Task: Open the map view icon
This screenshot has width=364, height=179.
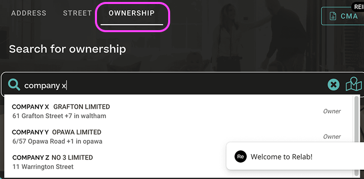Action: (x=354, y=84)
